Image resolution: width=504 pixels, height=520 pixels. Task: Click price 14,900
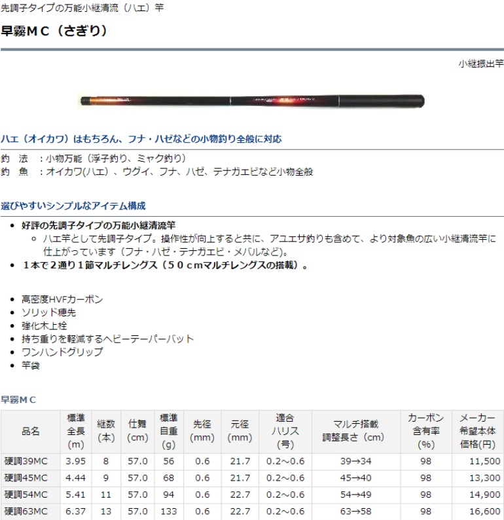point(485,495)
